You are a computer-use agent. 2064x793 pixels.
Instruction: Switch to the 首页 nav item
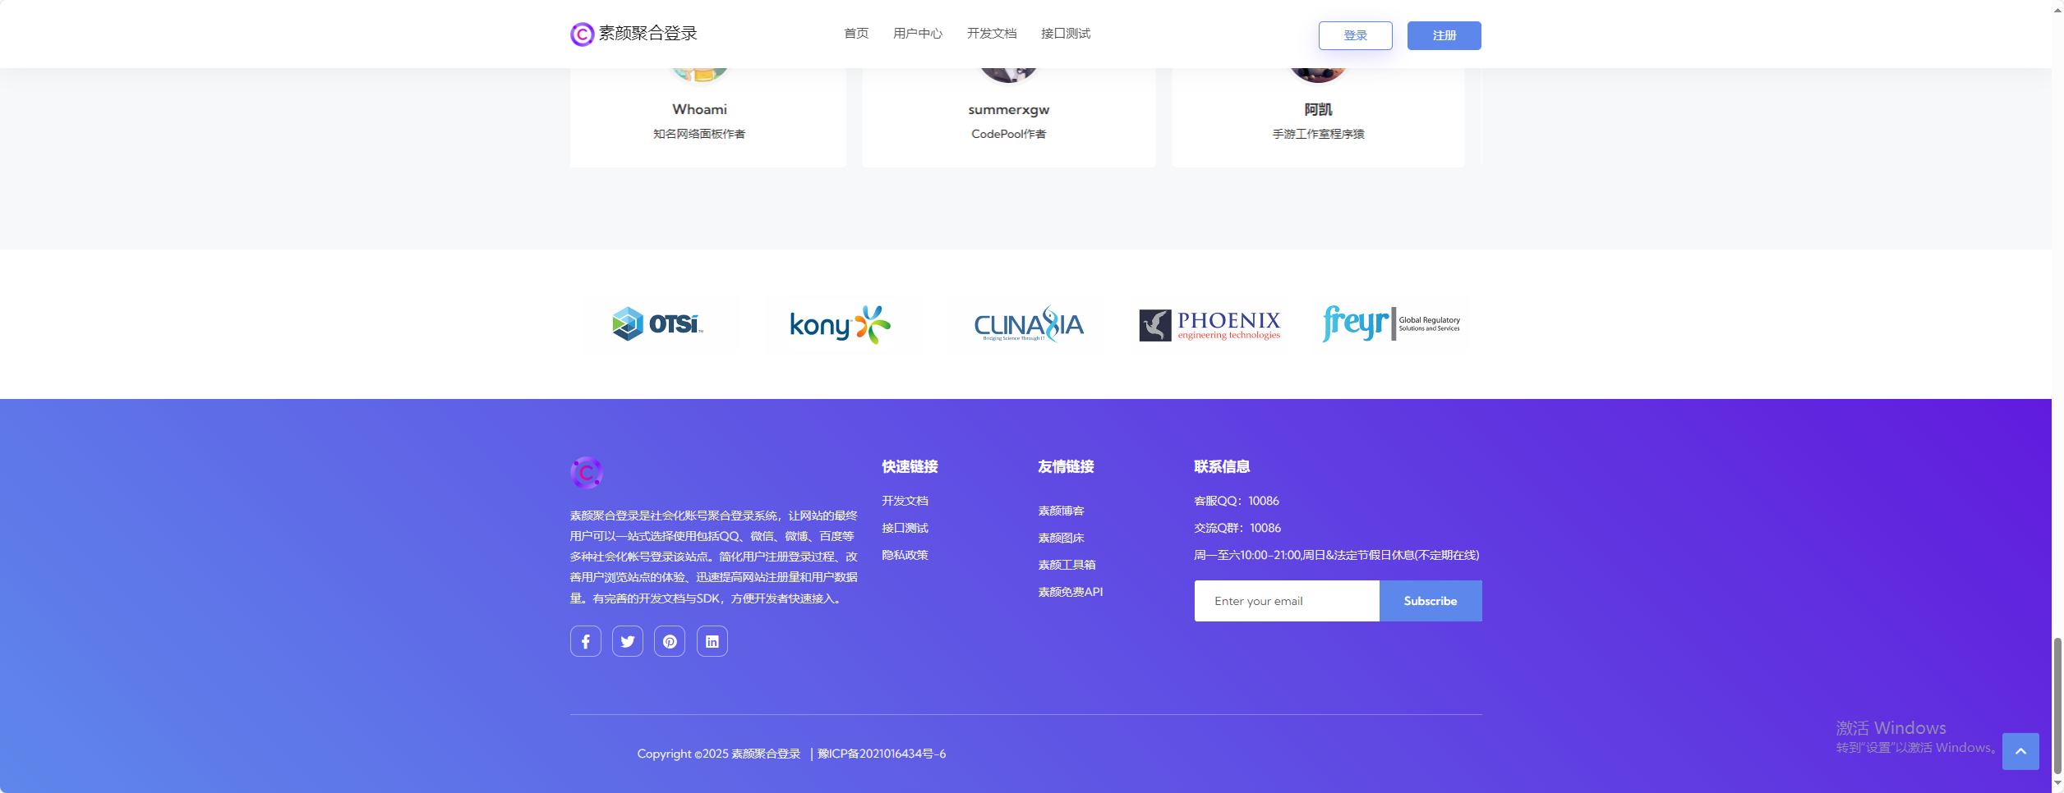pyautogui.click(x=856, y=34)
